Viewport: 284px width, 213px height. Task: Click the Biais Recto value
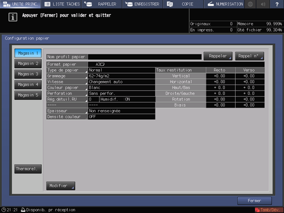pyautogui.click(x=220, y=105)
